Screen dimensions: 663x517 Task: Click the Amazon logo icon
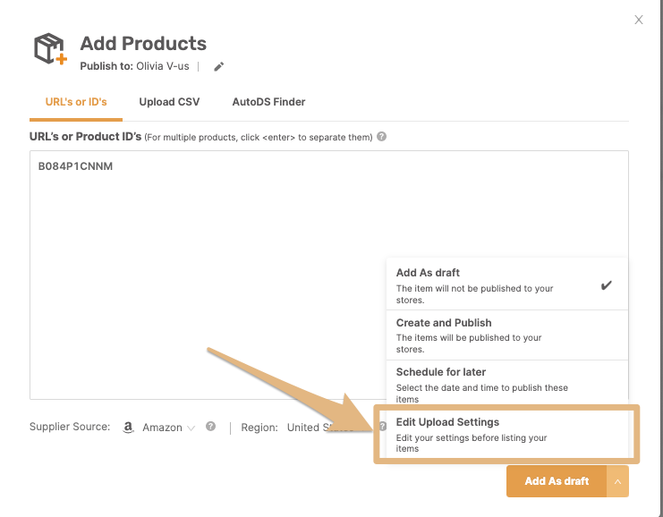point(128,427)
